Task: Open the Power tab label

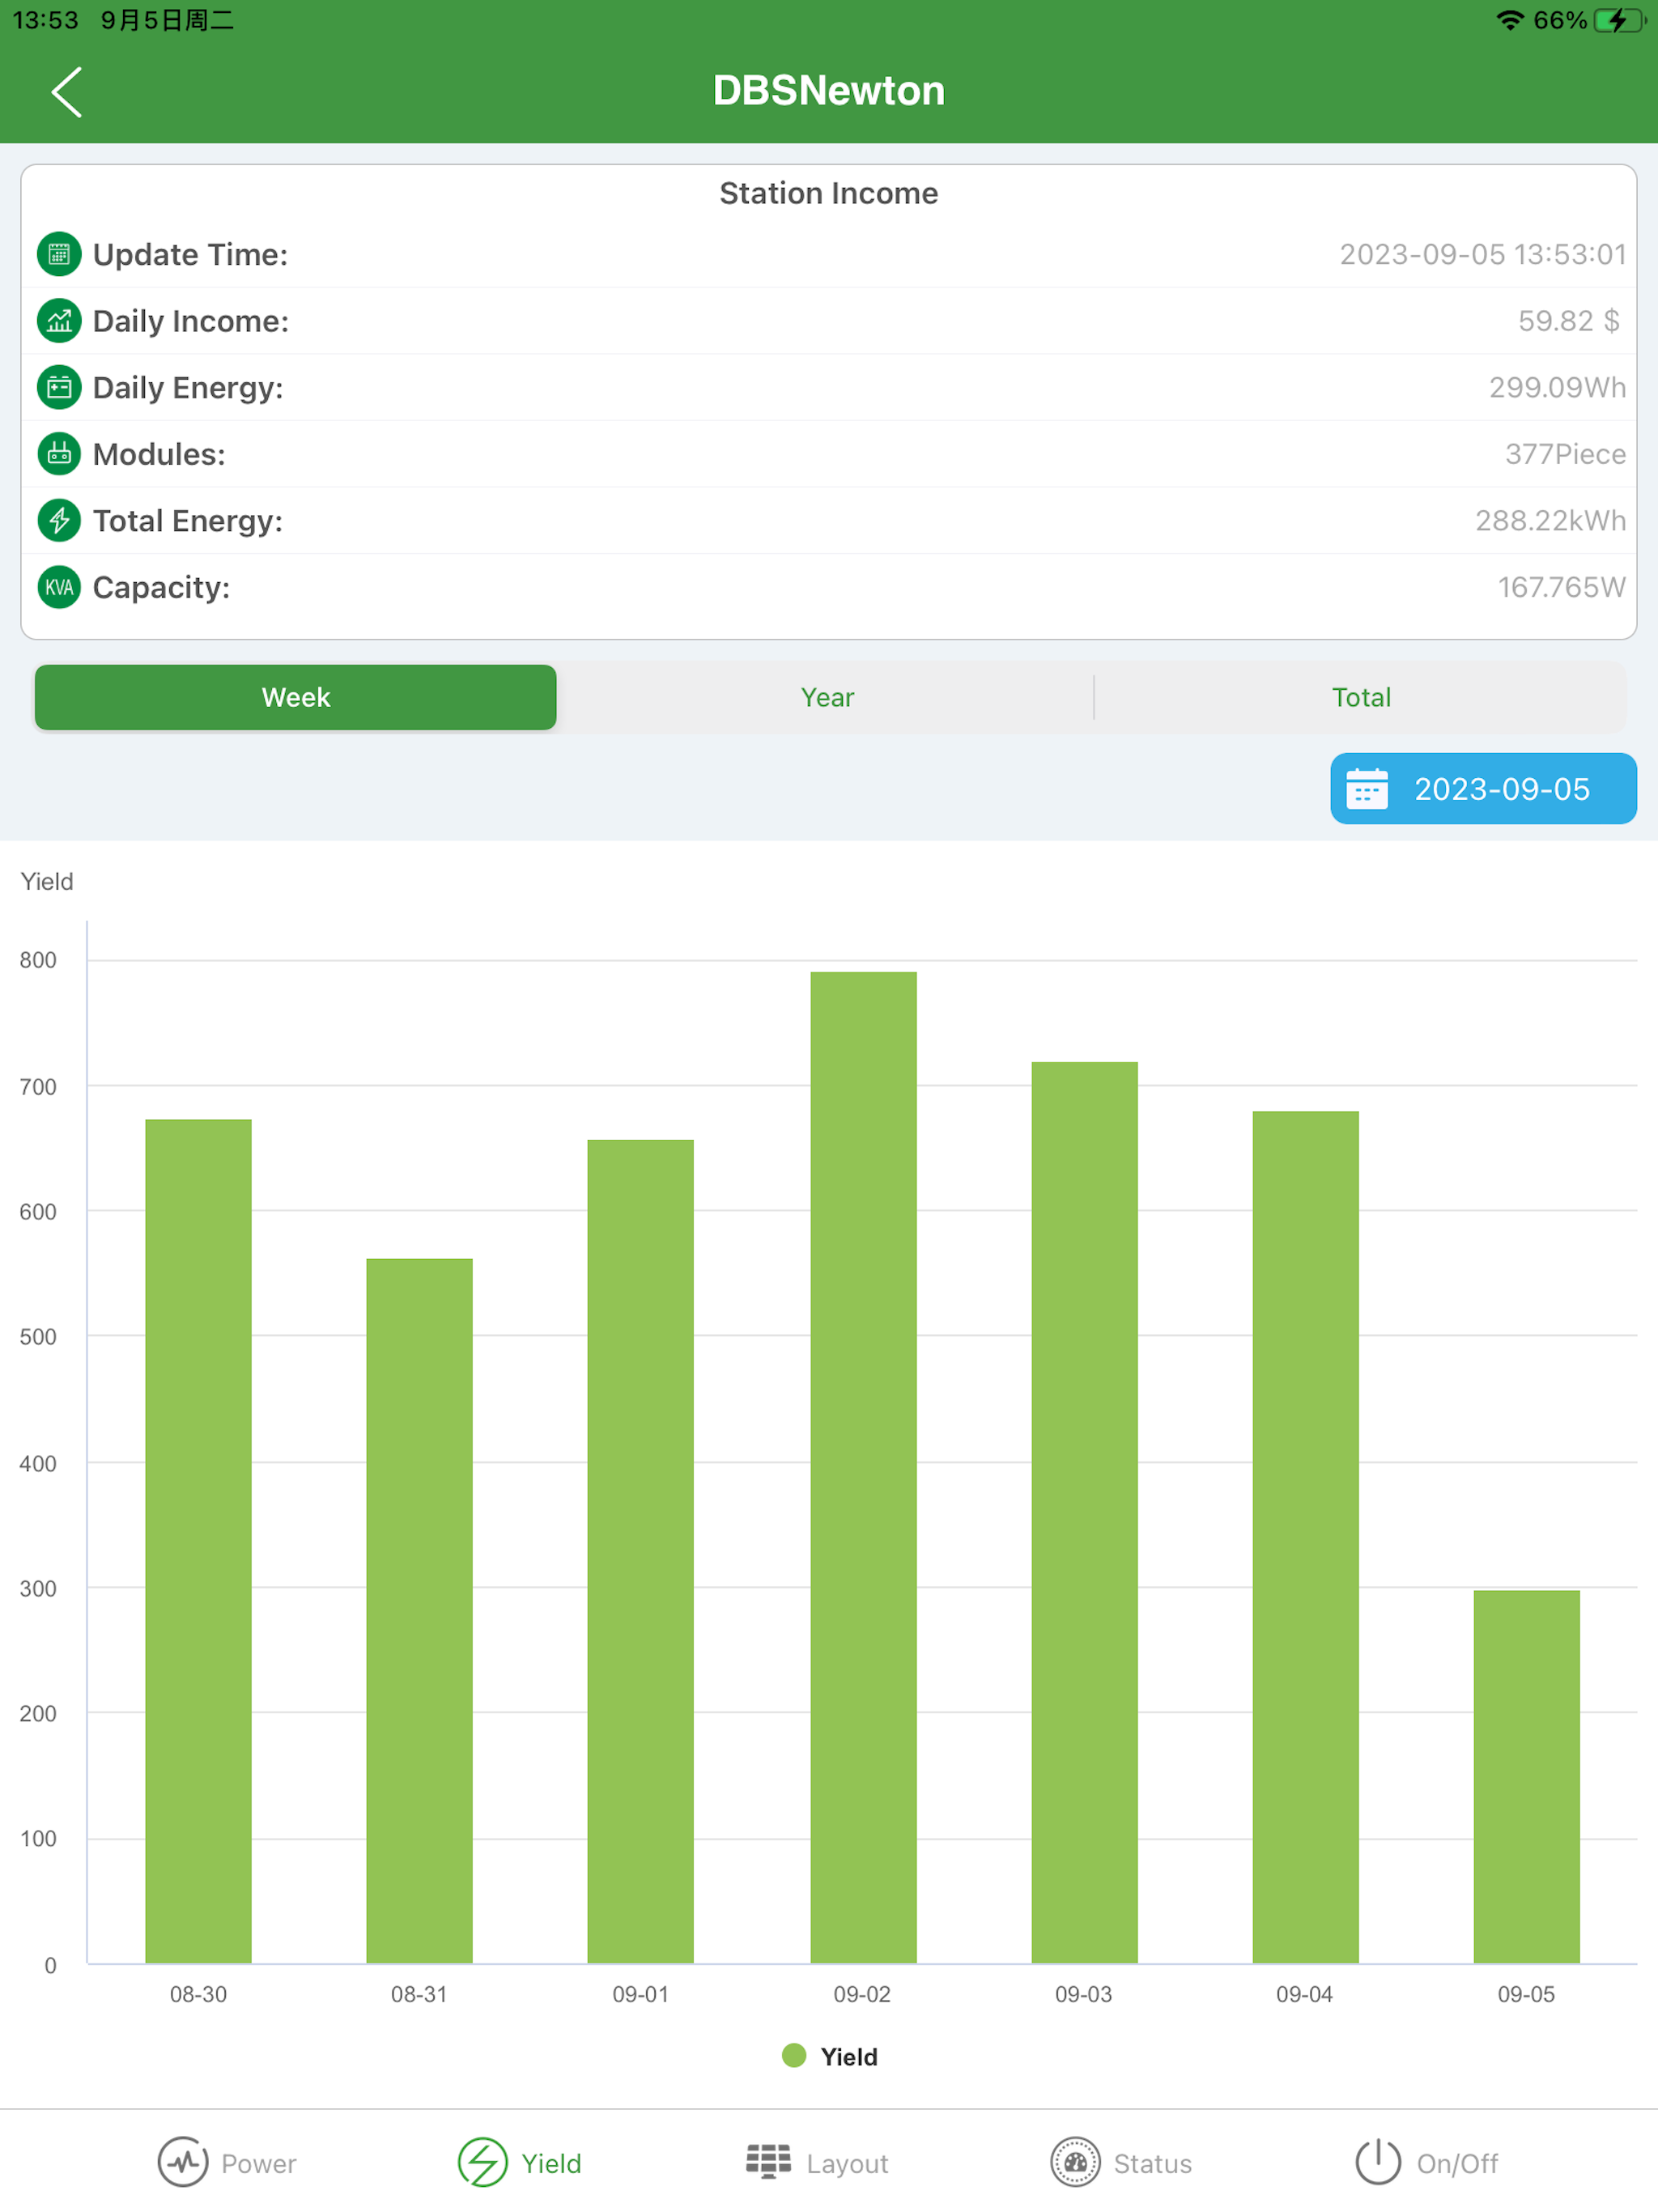Action: [x=259, y=2164]
